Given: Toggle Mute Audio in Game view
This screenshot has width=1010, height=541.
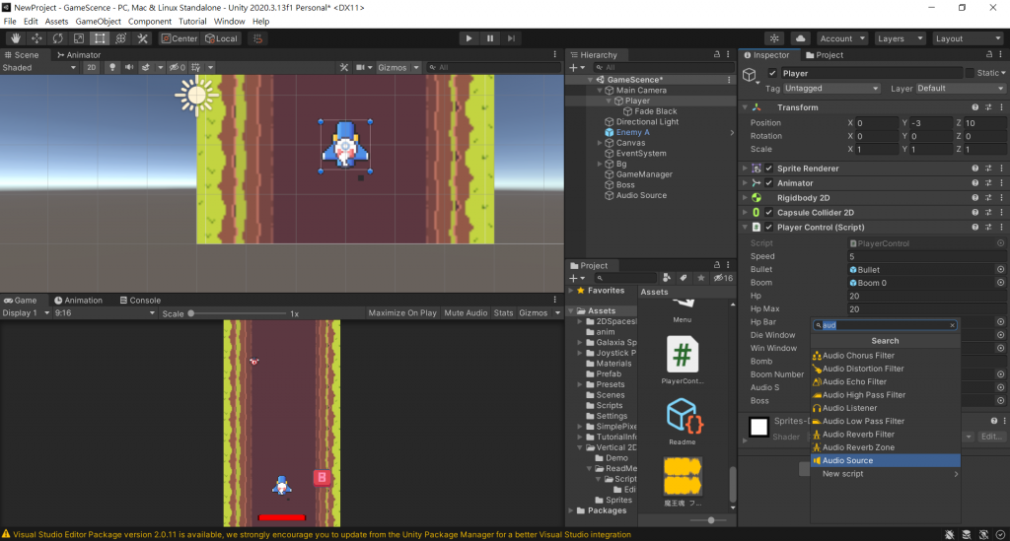Looking at the screenshot, I should tap(466, 313).
